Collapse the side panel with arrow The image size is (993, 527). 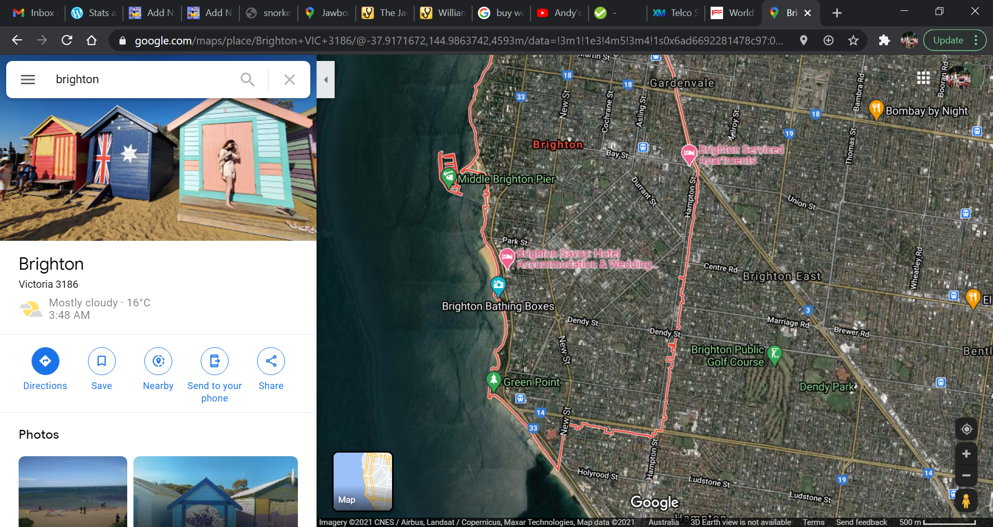[x=326, y=80]
